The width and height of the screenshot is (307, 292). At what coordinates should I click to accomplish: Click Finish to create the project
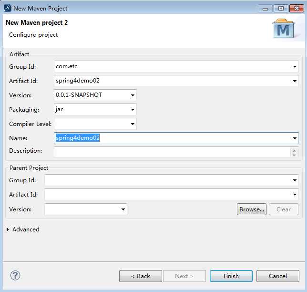[x=231, y=276]
